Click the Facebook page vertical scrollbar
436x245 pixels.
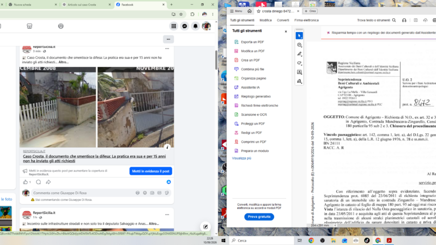[216, 60]
